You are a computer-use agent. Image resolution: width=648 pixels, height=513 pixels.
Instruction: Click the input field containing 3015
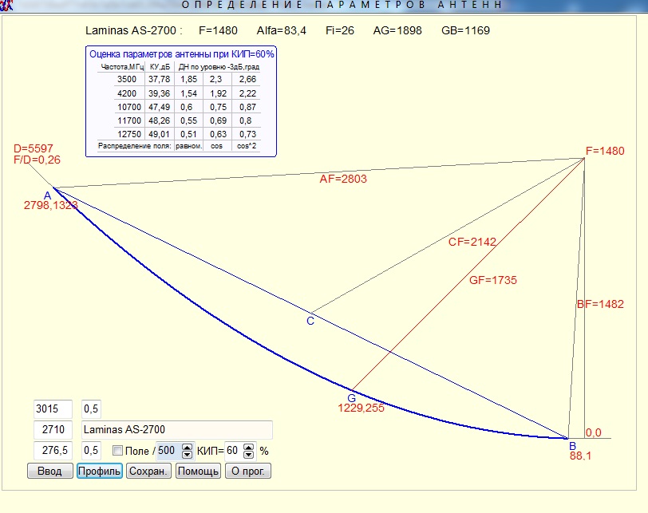(53, 409)
